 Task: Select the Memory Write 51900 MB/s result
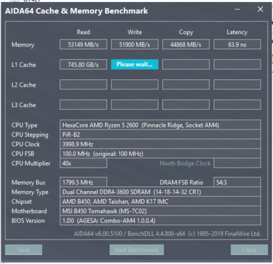(x=134, y=44)
